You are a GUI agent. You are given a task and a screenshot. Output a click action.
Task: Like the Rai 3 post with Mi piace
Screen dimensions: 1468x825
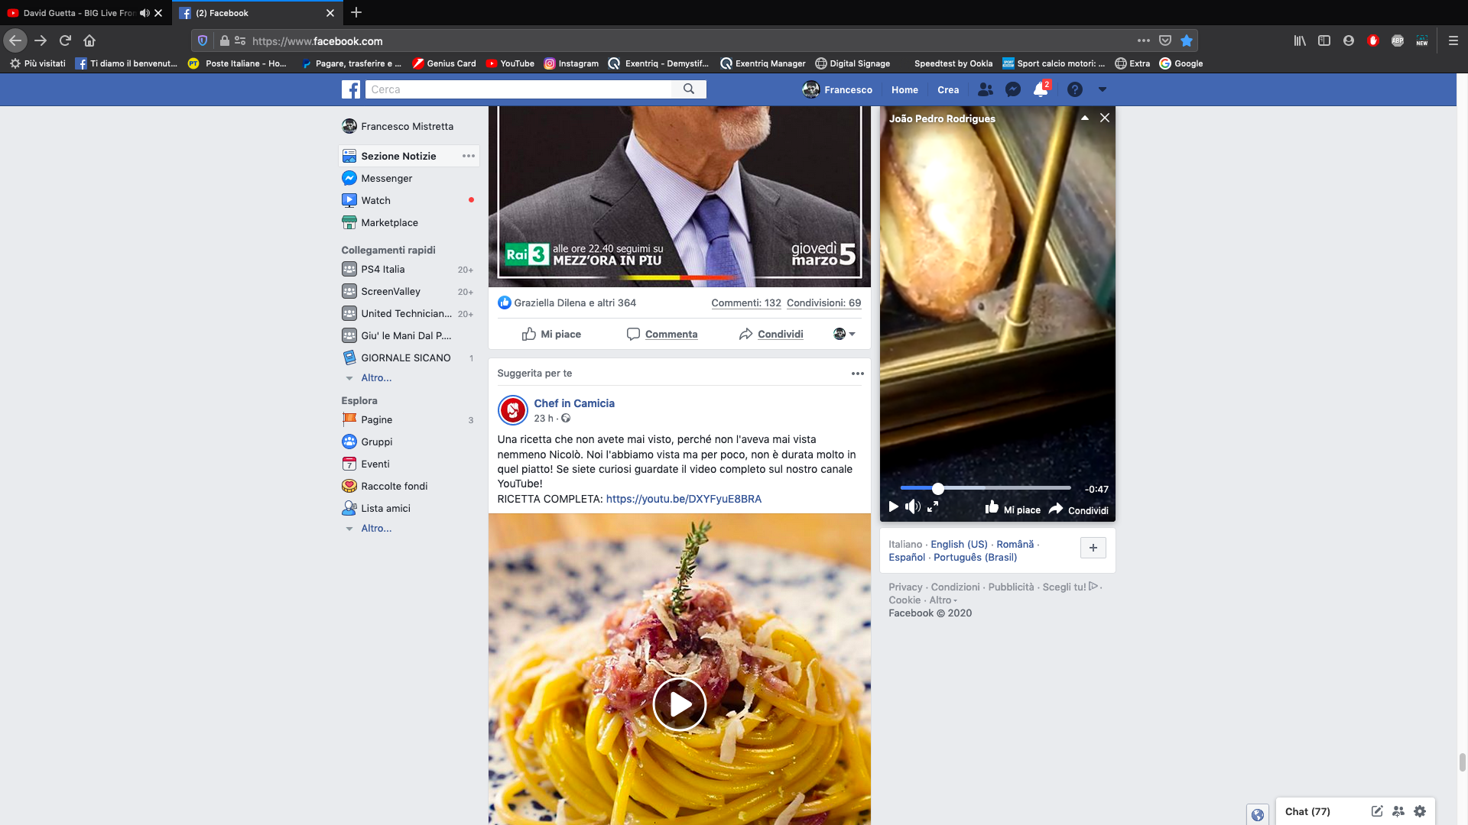(551, 334)
